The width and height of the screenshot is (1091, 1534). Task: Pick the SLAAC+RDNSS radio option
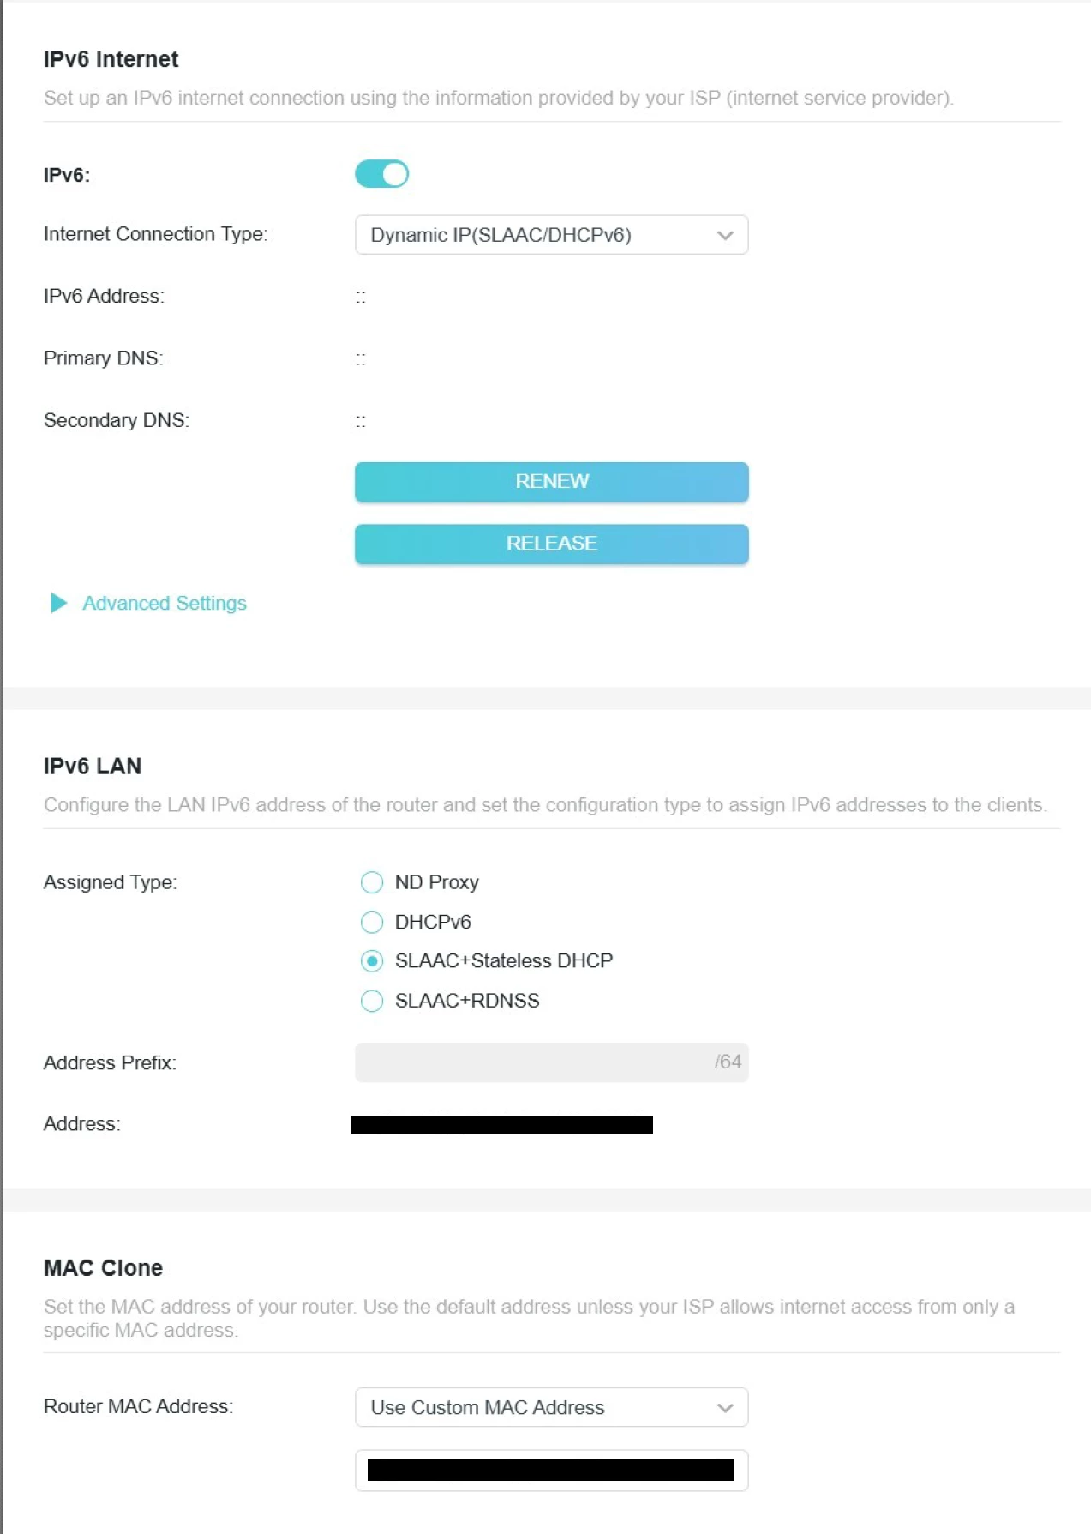(372, 1001)
